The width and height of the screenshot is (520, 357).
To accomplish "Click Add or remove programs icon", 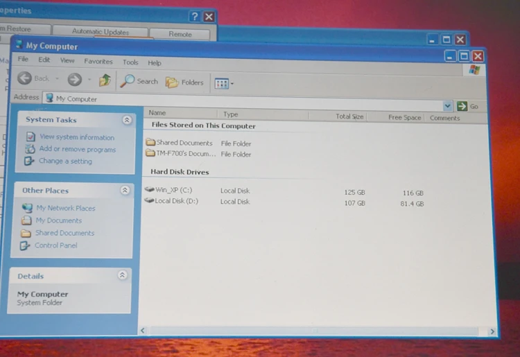I will tap(30, 148).
